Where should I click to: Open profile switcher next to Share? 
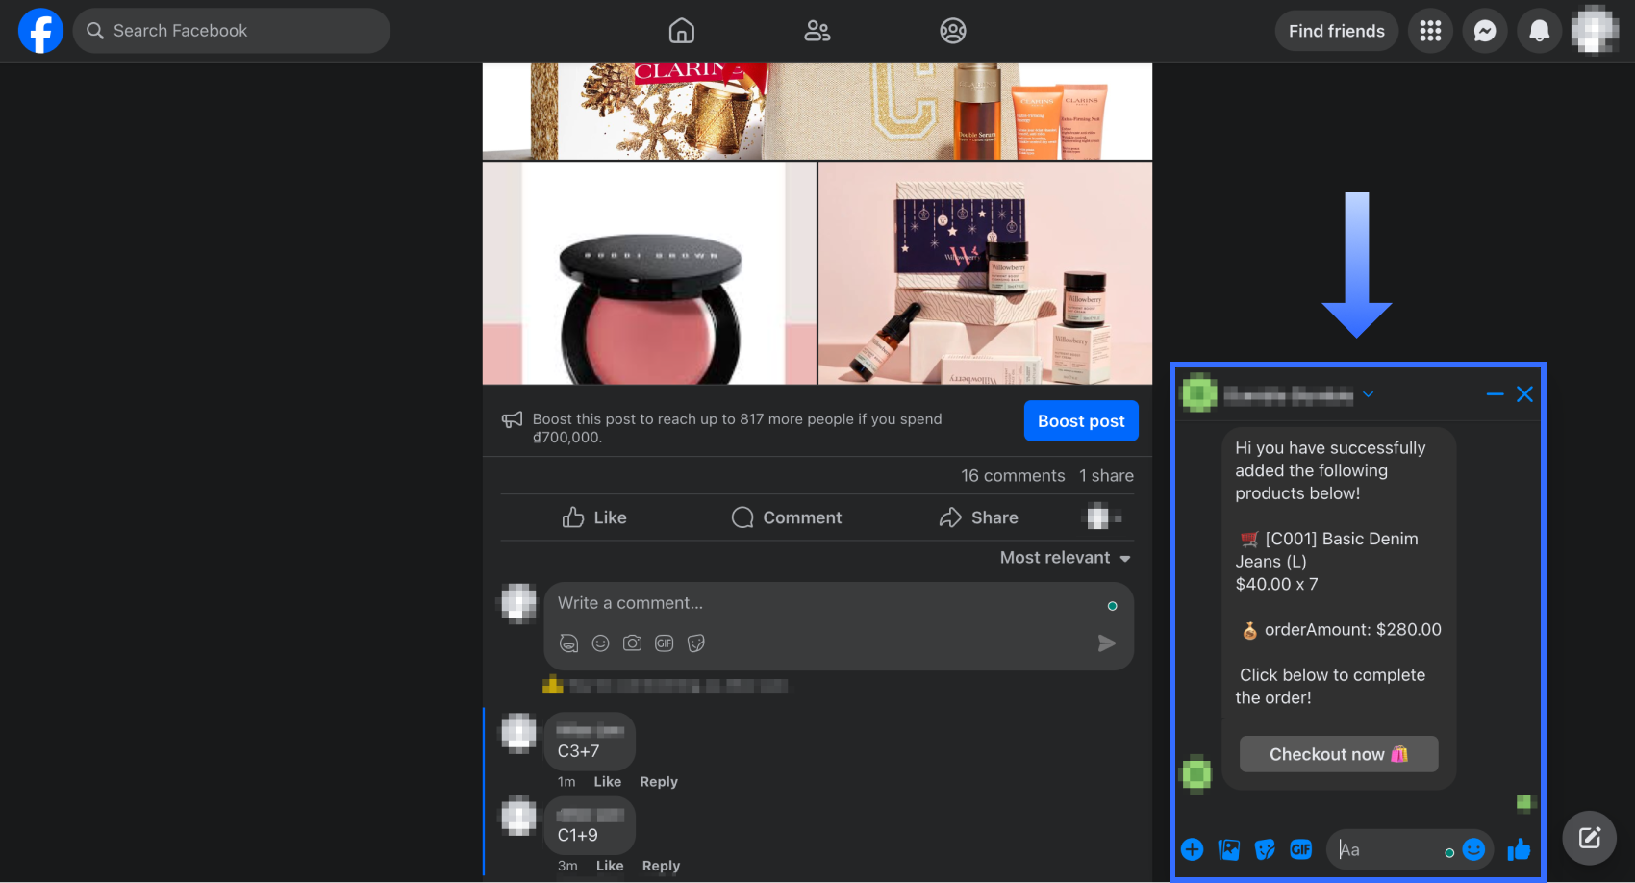[1102, 517]
